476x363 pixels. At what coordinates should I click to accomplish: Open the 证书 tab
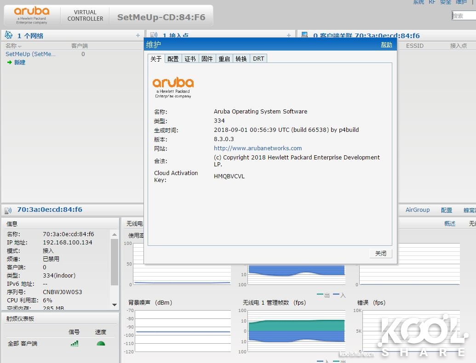[x=190, y=58]
